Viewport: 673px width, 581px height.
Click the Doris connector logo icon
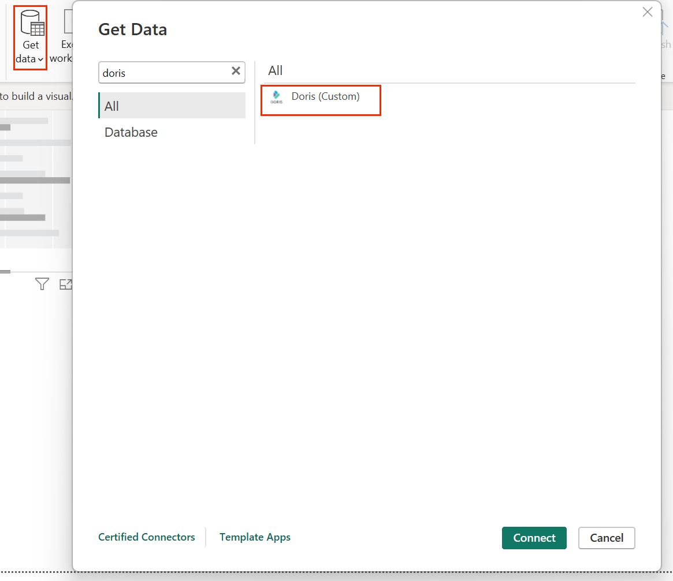point(276,96)
